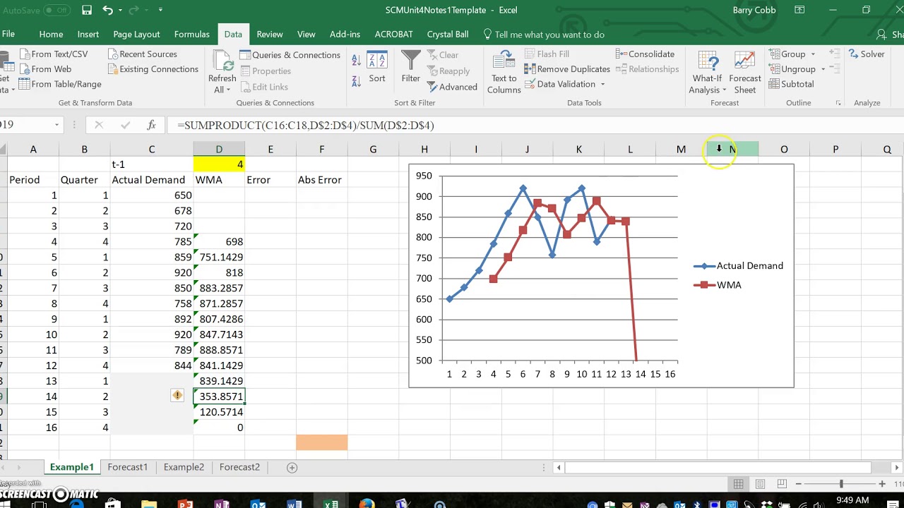Image resolution: width=904 pixels, height=508 pixels.
Task: Click the Save icon in title bar
Action: click(86, 10)
